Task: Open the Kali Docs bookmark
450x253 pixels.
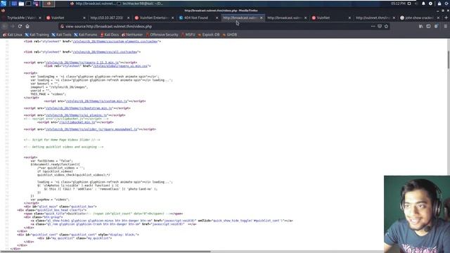Action: (x=110, y=34)
